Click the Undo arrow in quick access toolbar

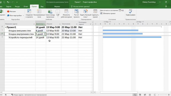(8, 2)
